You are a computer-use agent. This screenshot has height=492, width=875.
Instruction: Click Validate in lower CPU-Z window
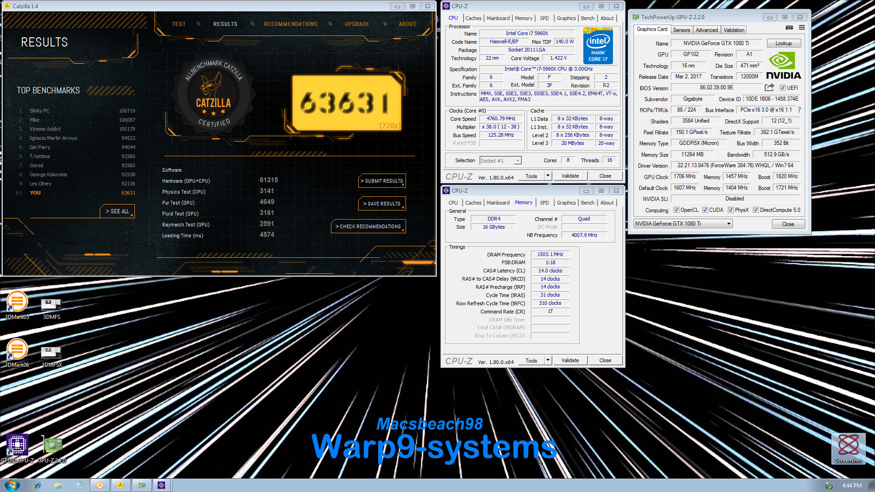pyautogui.click(x=570, y=360)
